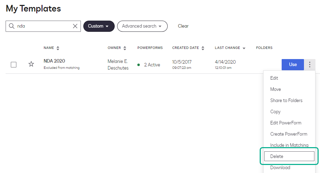Choose Create PowerForm menu entry

(289, 134)
